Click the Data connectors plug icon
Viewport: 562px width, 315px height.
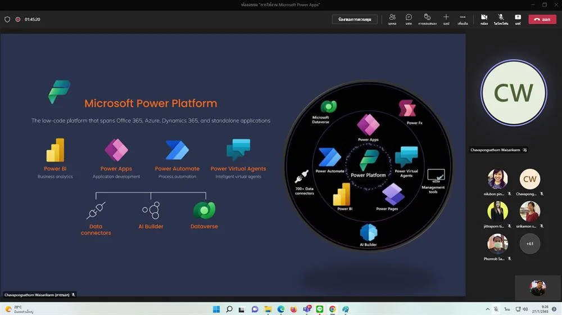click(96, 210)
